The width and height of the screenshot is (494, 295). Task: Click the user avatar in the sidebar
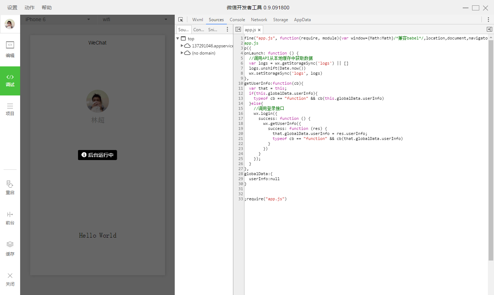[x=10, y=24]
